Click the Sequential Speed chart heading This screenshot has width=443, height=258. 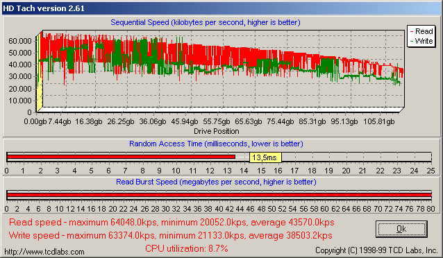click(206, 22)
